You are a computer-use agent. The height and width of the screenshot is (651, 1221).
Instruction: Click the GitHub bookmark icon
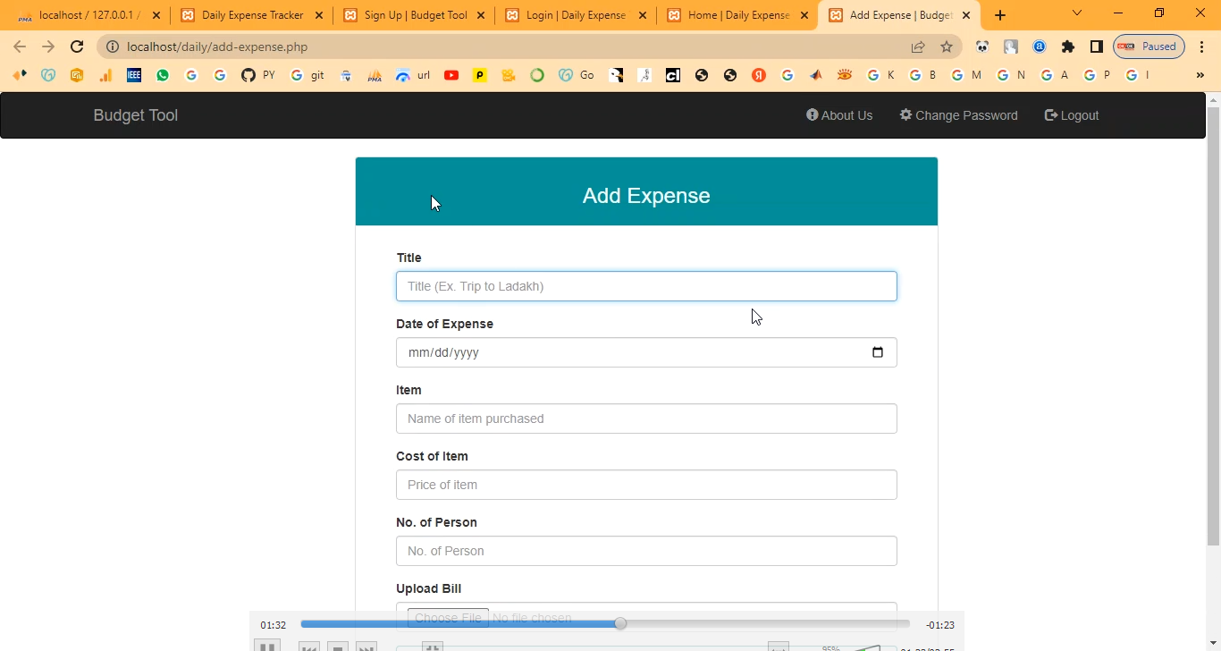248,75
